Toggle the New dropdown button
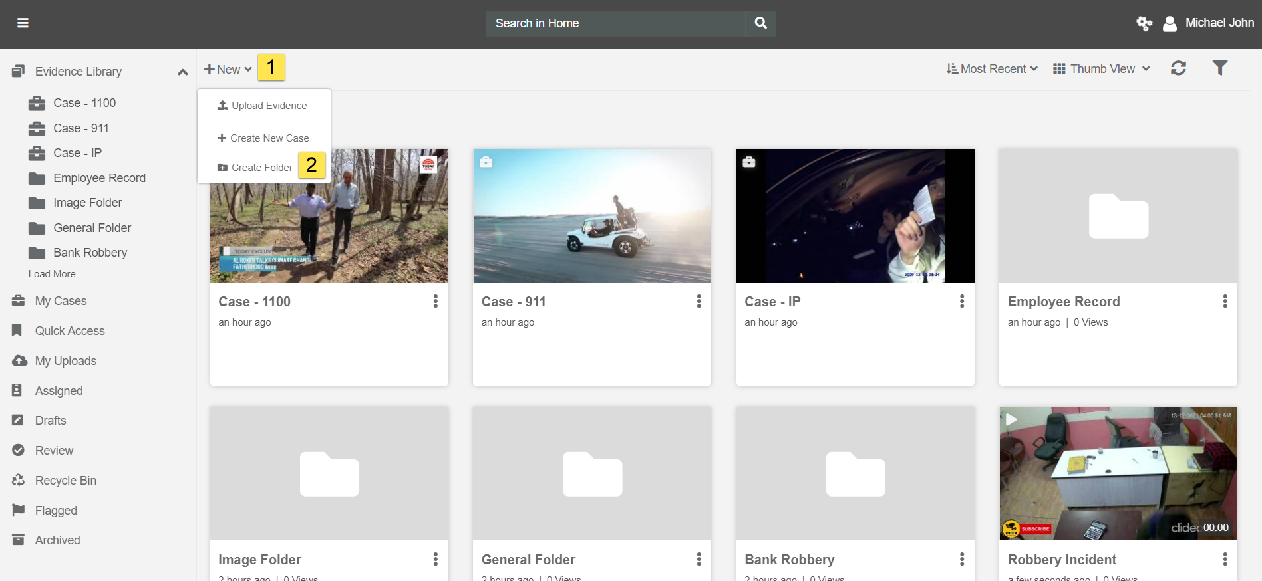 click(x=228, y=70)
